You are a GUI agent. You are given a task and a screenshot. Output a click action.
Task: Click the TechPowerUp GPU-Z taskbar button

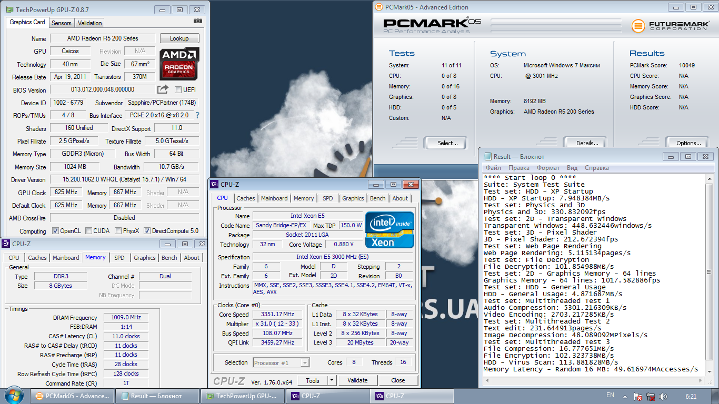[x=243, y=396]
